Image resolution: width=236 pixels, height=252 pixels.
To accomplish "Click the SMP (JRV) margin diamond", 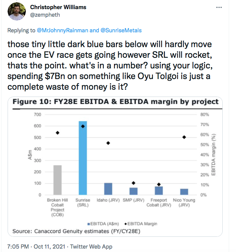I will coord(133,183).
